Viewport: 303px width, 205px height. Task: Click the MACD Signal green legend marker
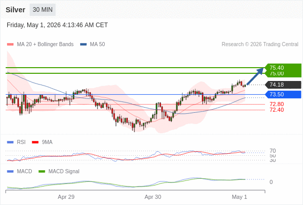[x=42, y=172]
